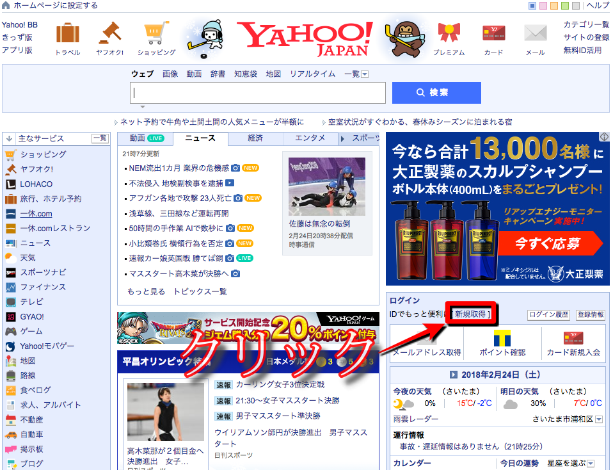
Task: Click the 天気 weather sidebar icon
Action: click(10, 257)
